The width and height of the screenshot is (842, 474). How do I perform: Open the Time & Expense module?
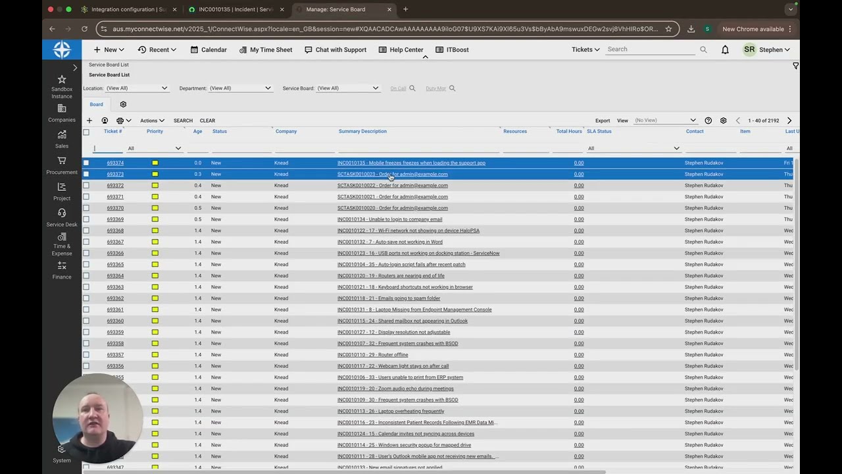(62, 244)
